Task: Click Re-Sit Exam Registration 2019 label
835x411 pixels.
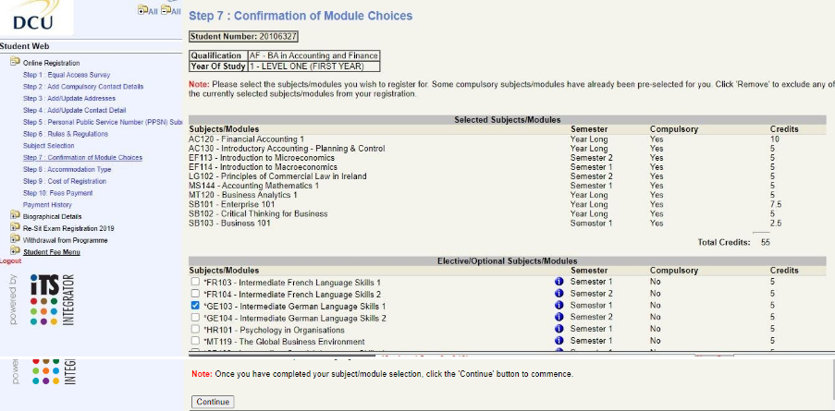Action: 68,229
